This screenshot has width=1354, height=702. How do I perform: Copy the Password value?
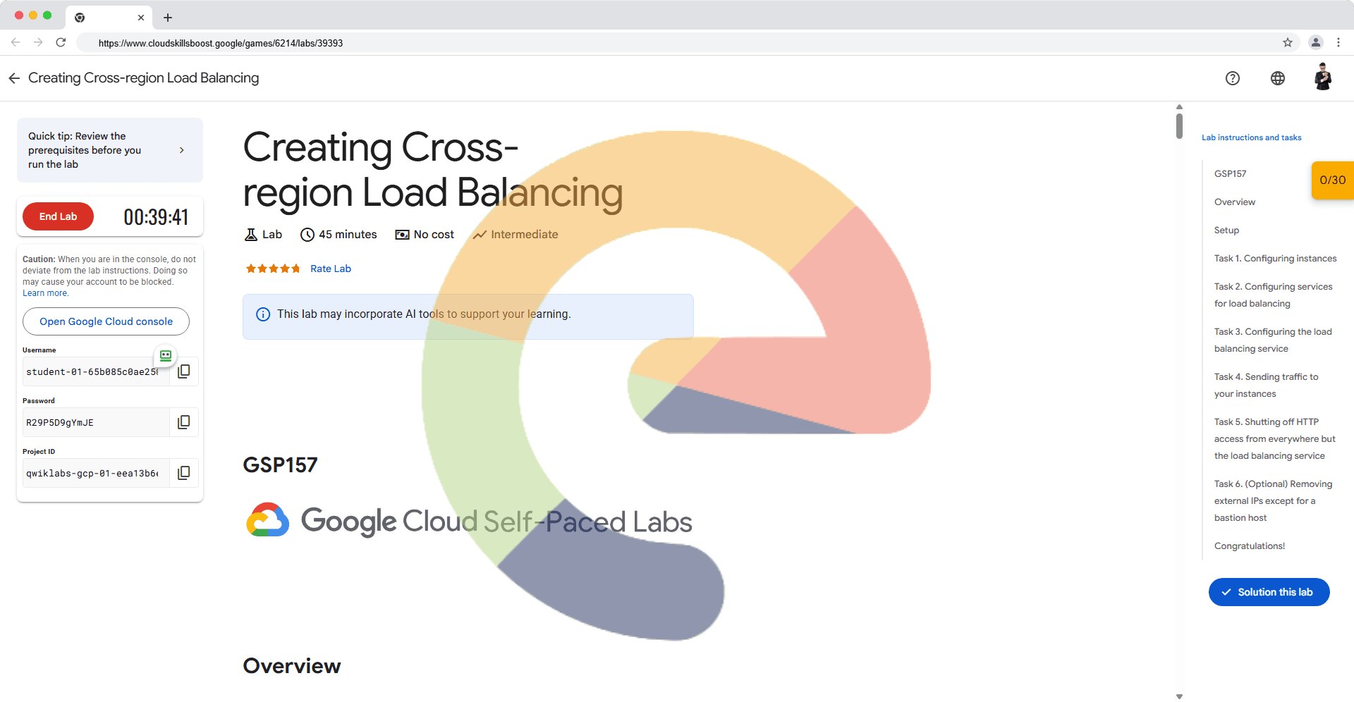[x=183, y=422]
